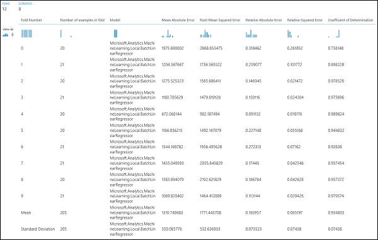Select Root Mean Squared Error header
378x240 pixels.
tap(220, 20)
